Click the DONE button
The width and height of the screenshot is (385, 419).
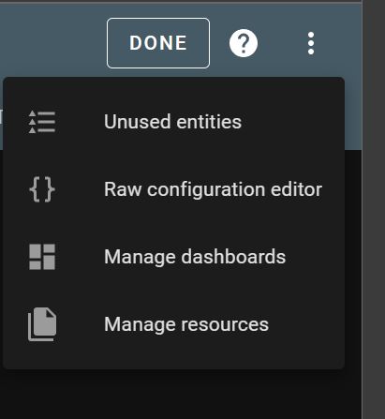158,43
